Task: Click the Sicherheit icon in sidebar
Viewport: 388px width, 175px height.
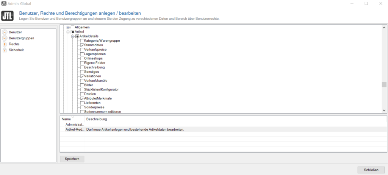Action: tap(5, 50)
